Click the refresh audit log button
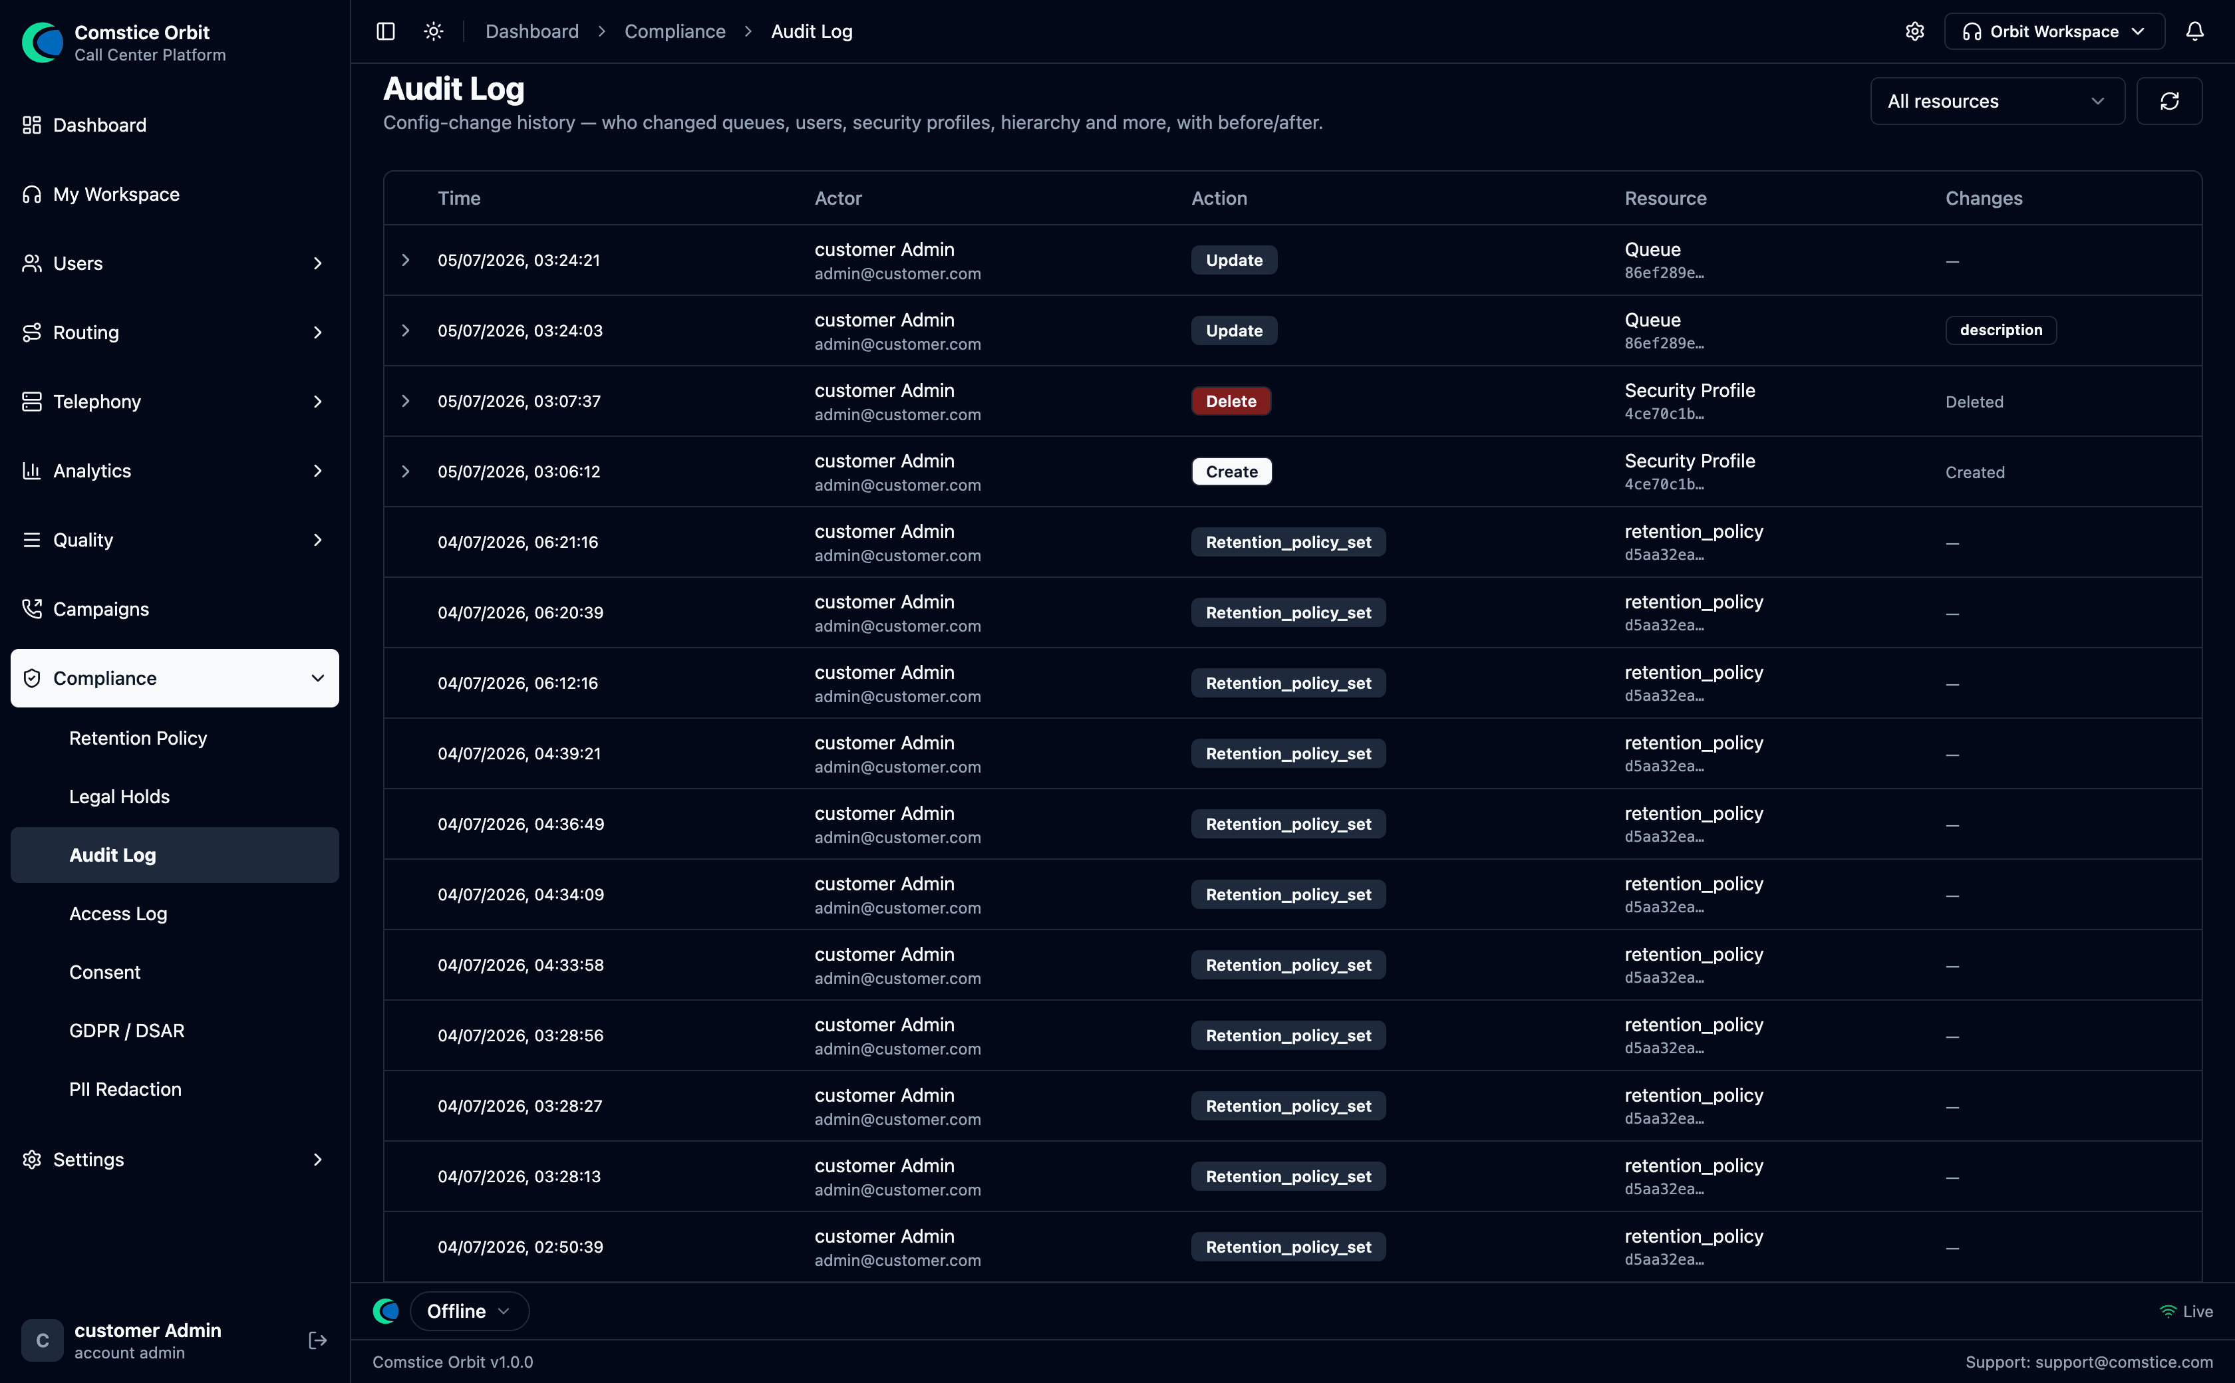 [2169, 100]
